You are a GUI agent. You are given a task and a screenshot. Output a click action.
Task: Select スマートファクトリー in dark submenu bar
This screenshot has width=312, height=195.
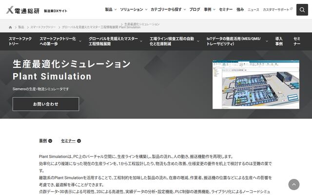tap(20, 41)
